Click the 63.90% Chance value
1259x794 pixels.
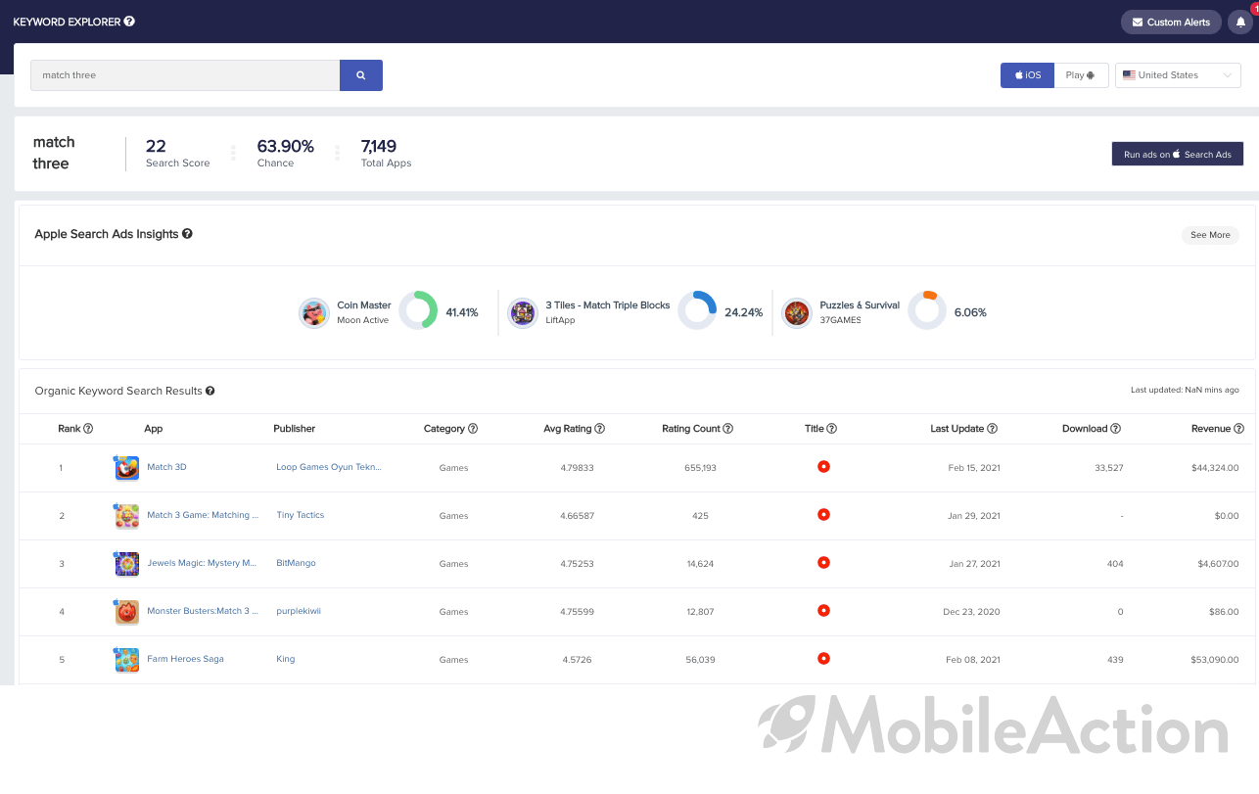(x=286, y=146)
